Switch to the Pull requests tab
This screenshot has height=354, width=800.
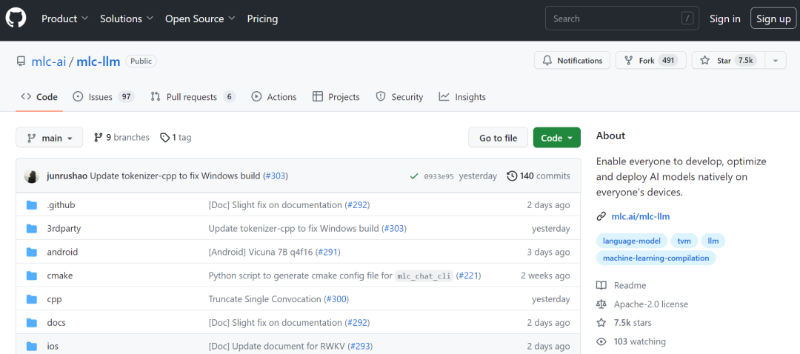click(193, 97)
